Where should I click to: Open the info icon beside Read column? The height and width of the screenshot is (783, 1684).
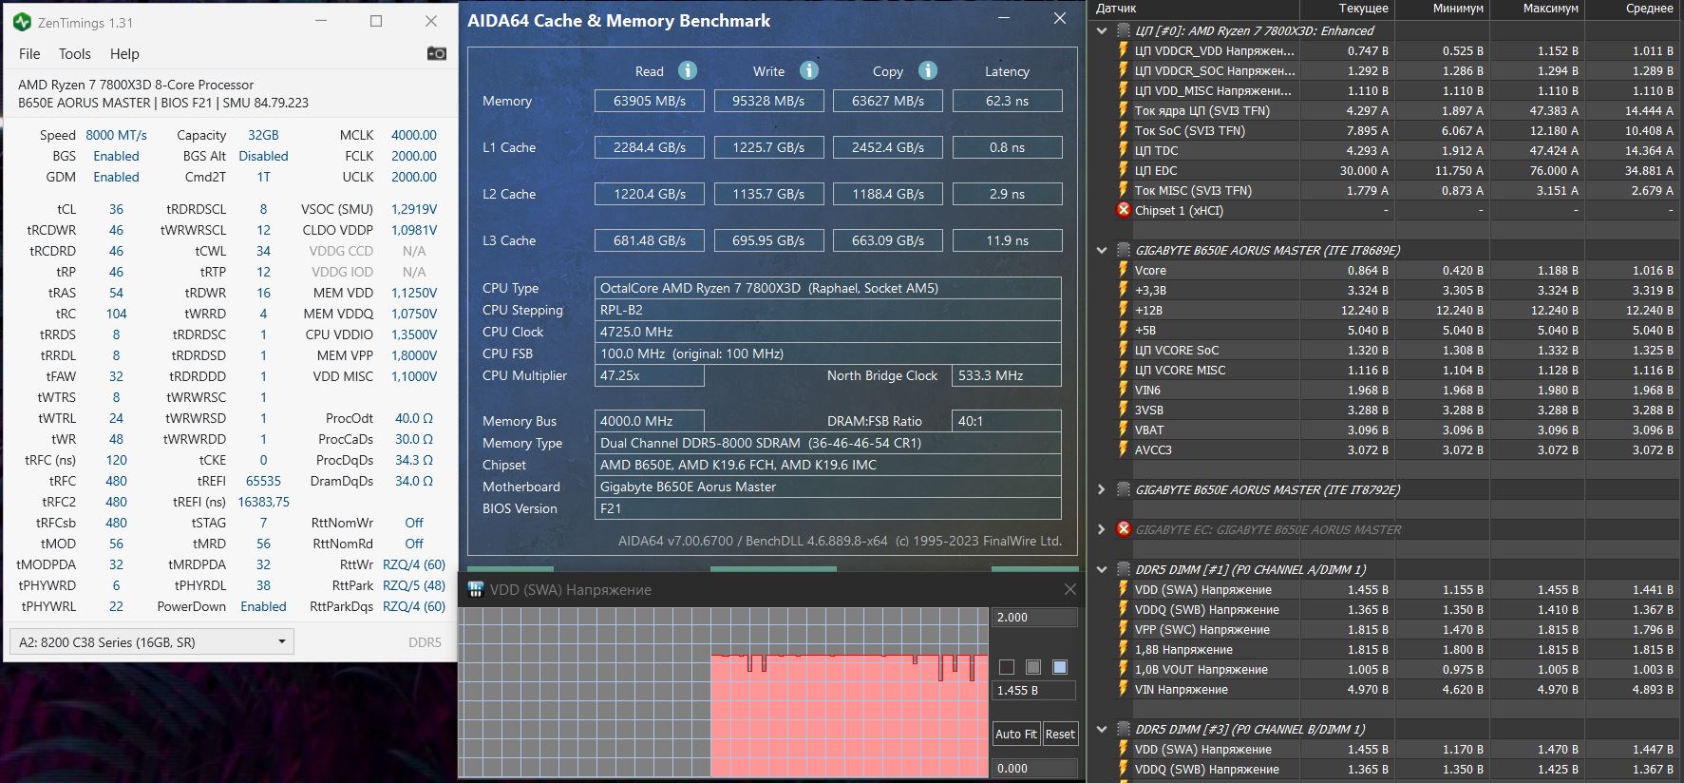(688, 70)
